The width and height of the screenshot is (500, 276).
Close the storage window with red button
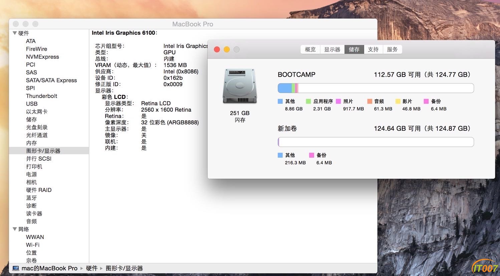tap(217, 49)
